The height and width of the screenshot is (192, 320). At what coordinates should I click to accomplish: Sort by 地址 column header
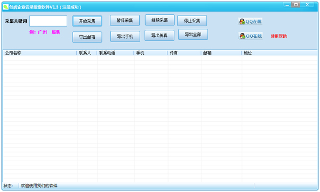(279, 53)
